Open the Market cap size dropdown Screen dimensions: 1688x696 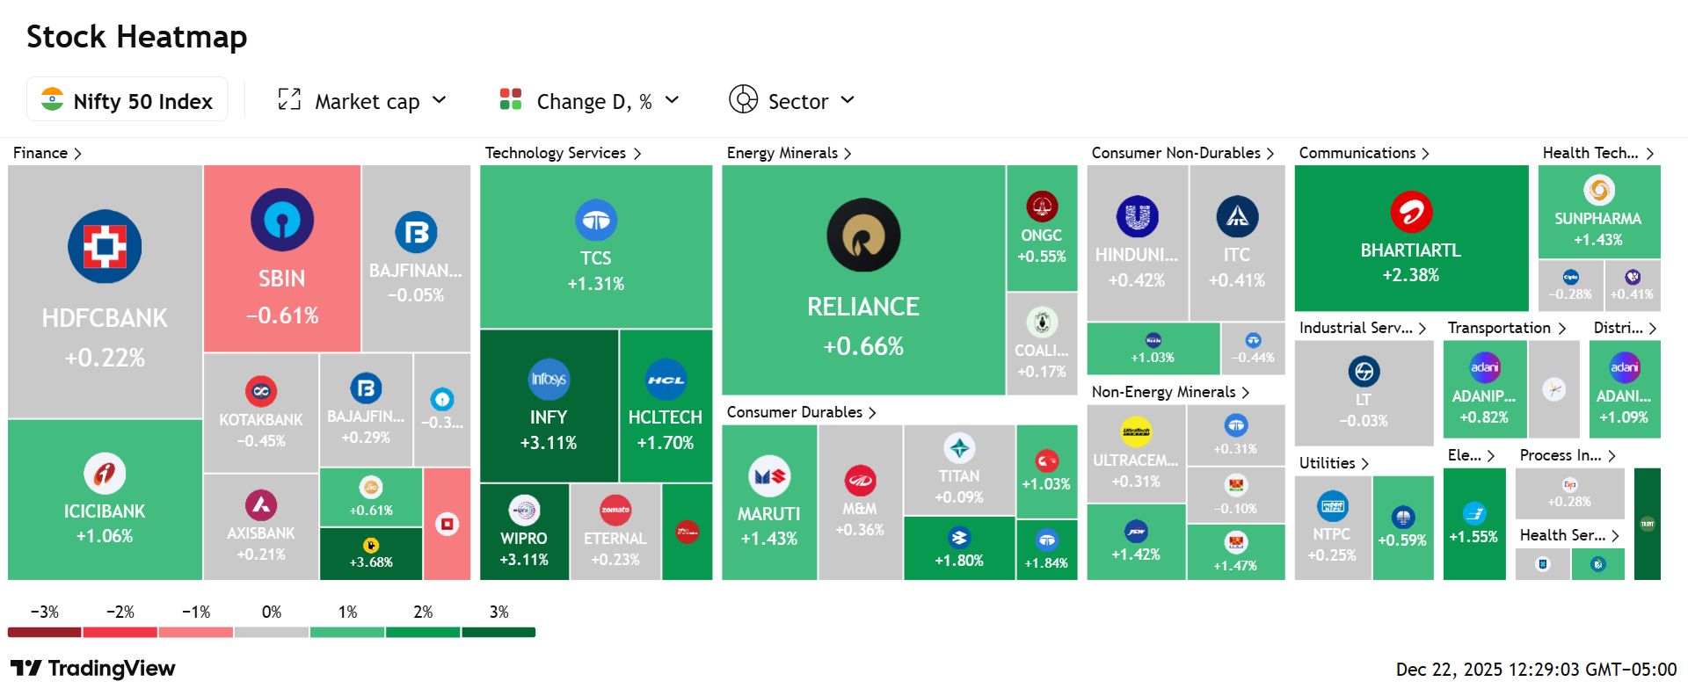click(x=362, y=100)
